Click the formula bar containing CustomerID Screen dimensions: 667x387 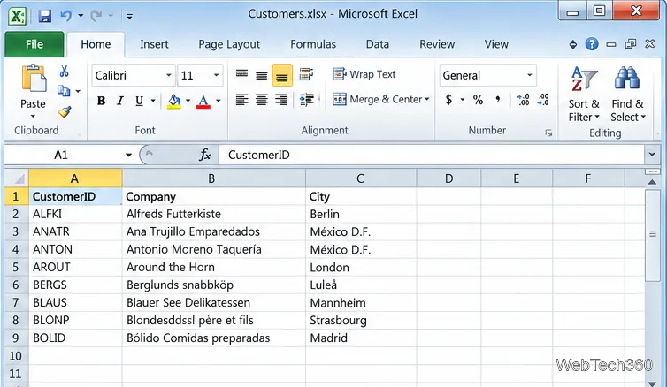click(433, 155)
